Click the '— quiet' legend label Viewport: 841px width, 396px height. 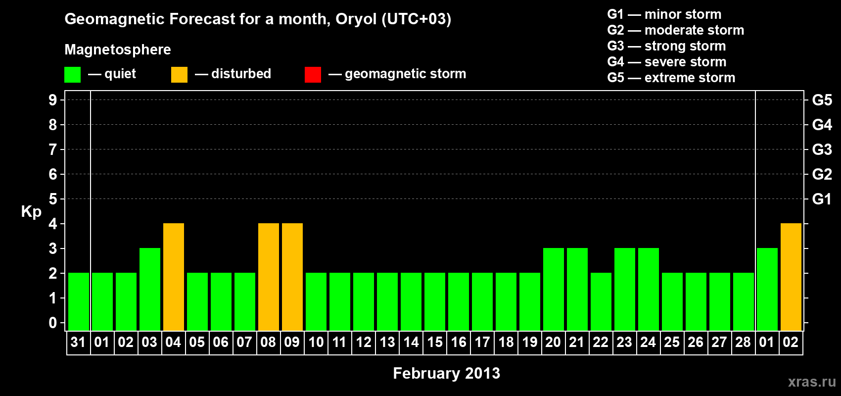click(x=112, y=74)
